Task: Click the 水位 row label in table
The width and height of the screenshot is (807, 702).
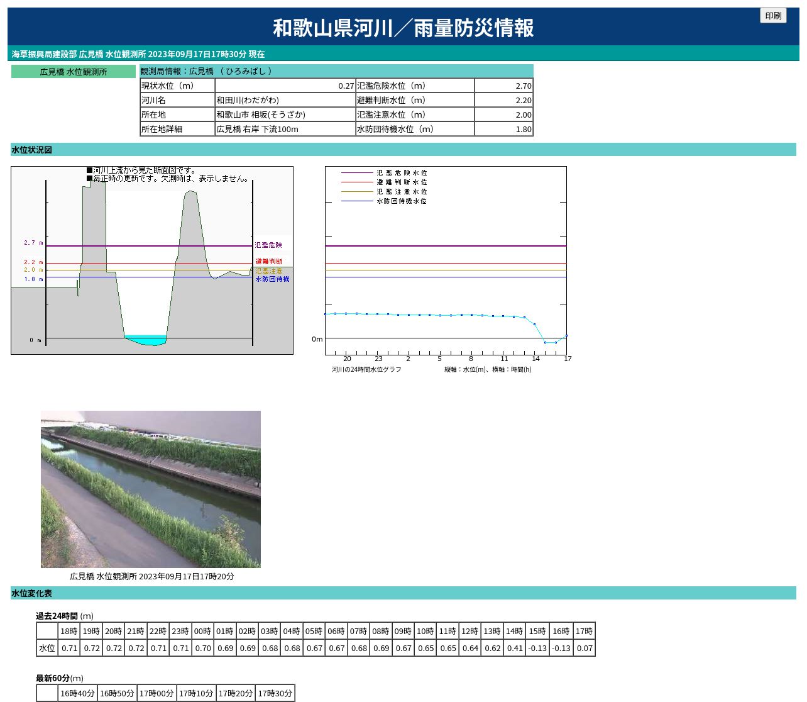Action: 47,648
